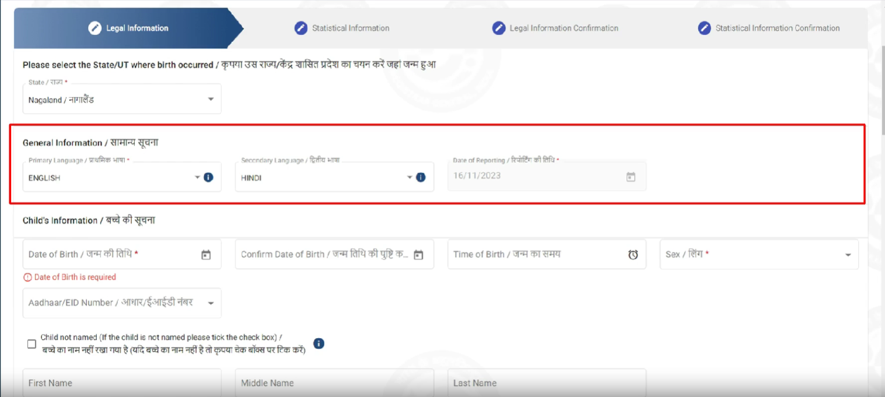Click the Middle Name input field
The height and width of the screenshot is (397, 885).
click(334, 382)
